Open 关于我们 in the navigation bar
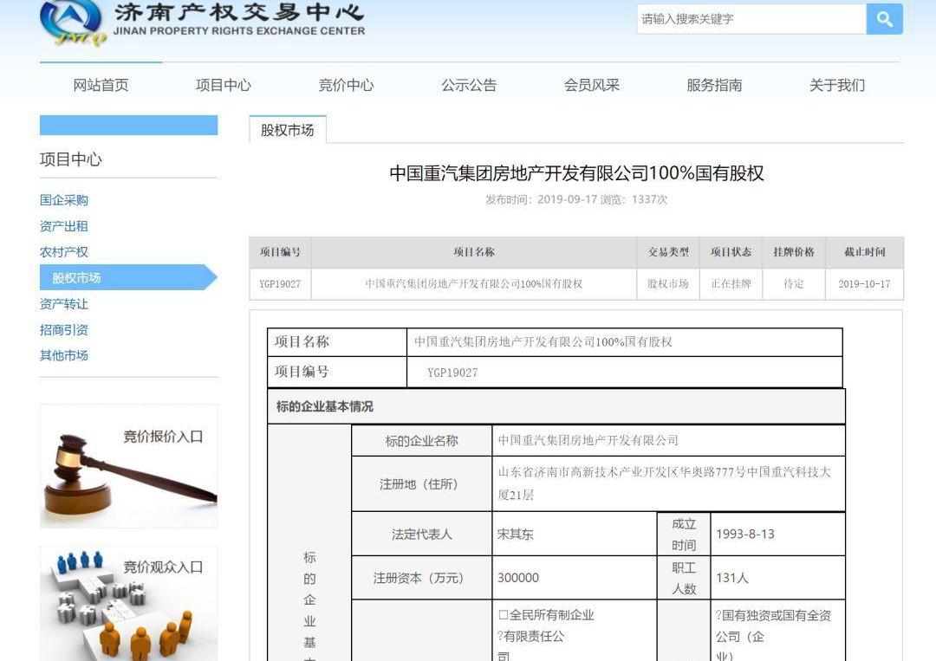 [837, 85]
